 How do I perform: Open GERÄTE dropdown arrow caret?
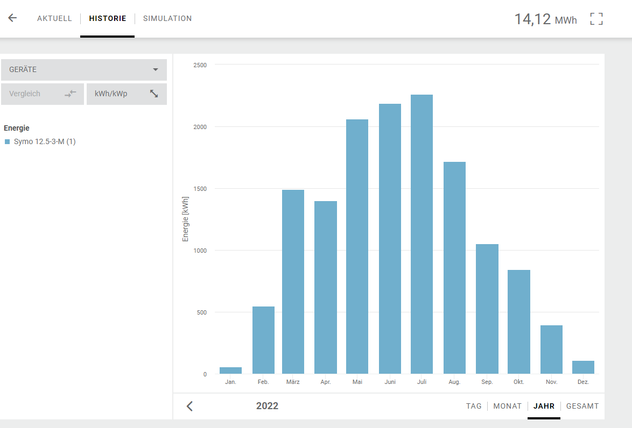[156, 70]
